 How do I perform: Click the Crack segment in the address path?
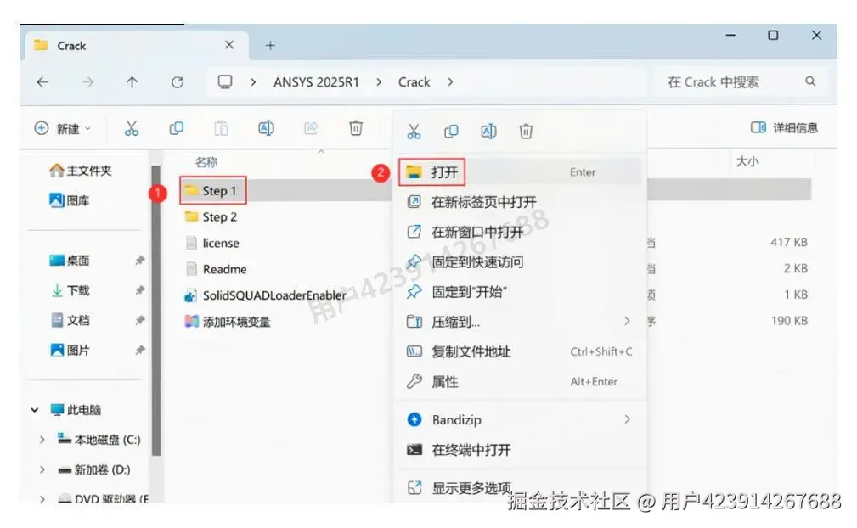(x=414, y=82)
